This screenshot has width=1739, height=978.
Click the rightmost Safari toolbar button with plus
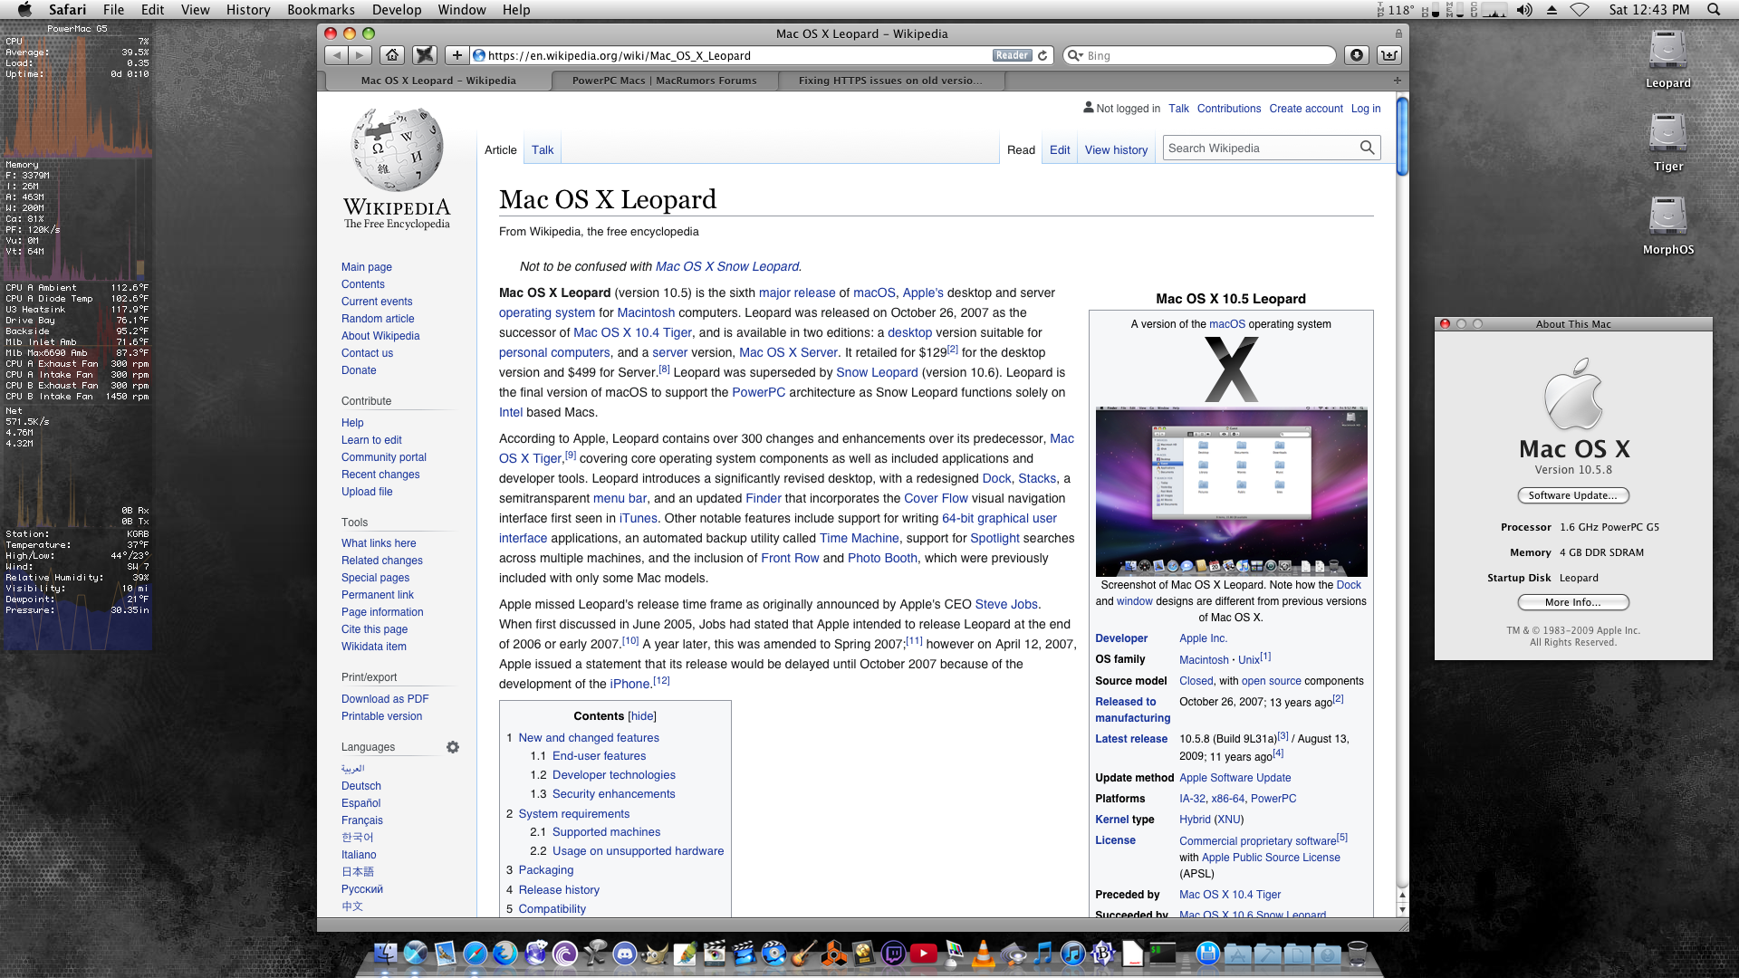[1388, 55]
